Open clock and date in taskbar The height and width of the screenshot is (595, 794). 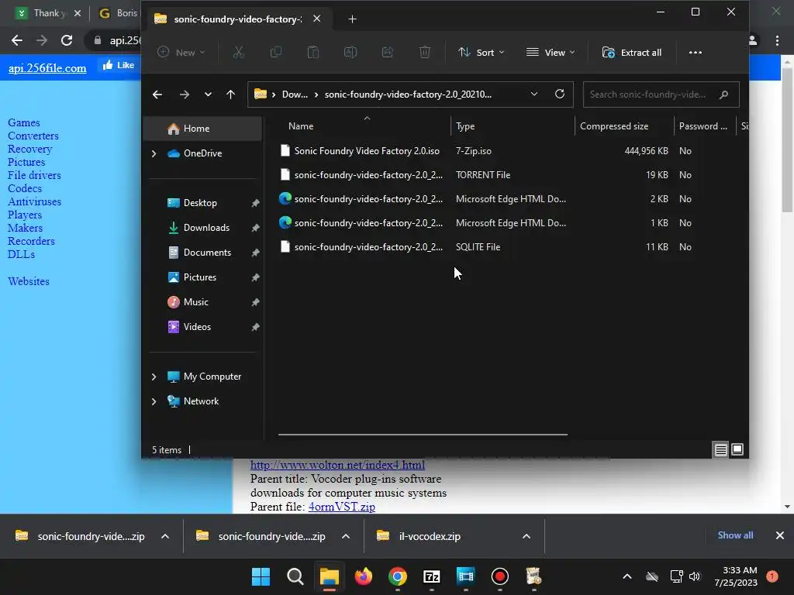tap(736, 576)
